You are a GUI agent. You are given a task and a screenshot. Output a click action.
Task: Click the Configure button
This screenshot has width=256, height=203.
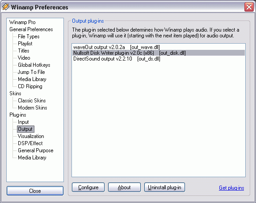click(x=88, y=187)
